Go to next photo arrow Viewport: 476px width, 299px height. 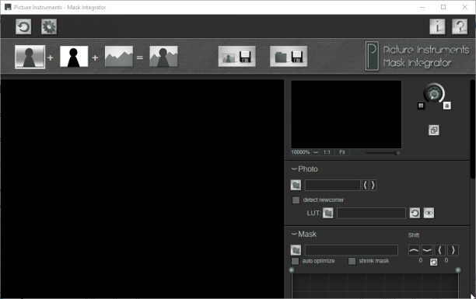[373, 185]
